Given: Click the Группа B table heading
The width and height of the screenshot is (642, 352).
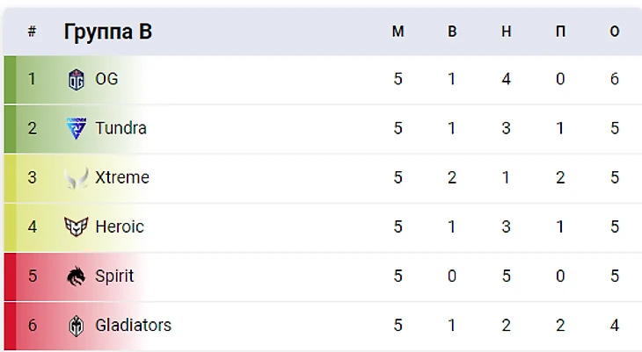Looking at the screenshot, I should (108, 32).
